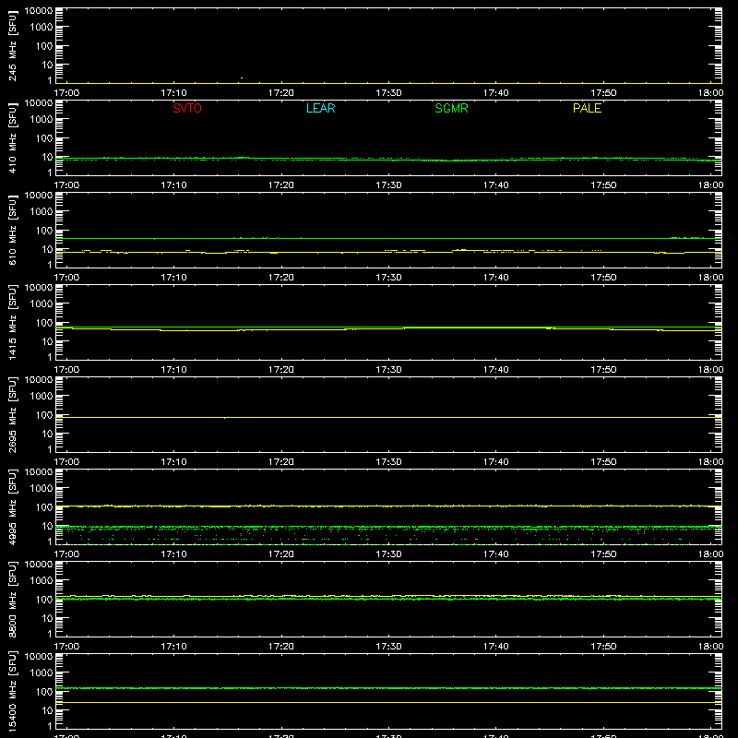Click the 1000 y-axis label of 15400 MHz panel
Viewport: 738px width, 738px height.
(x=42, y=673)
